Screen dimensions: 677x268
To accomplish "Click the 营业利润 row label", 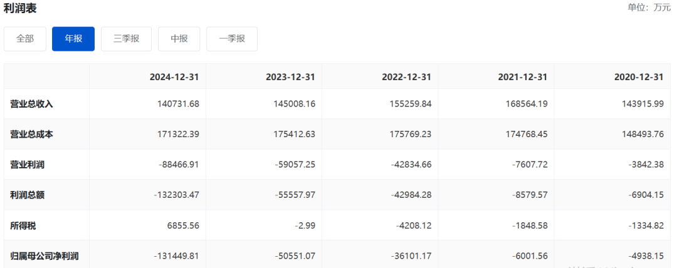I will click(28, 165).
